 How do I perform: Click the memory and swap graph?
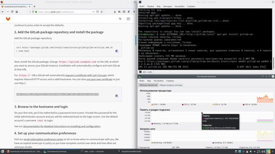click(x=212, y=117)
